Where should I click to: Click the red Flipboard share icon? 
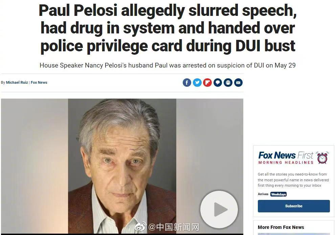click(207, 82)
